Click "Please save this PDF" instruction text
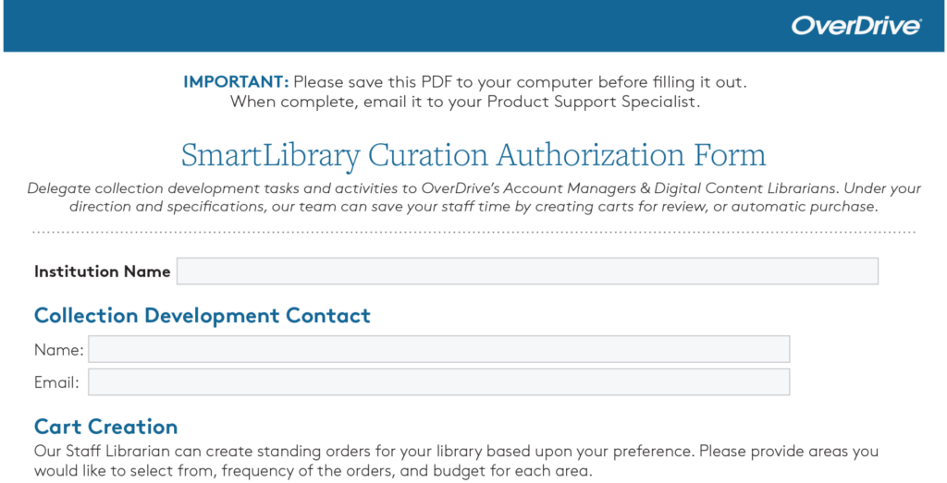 370,81
